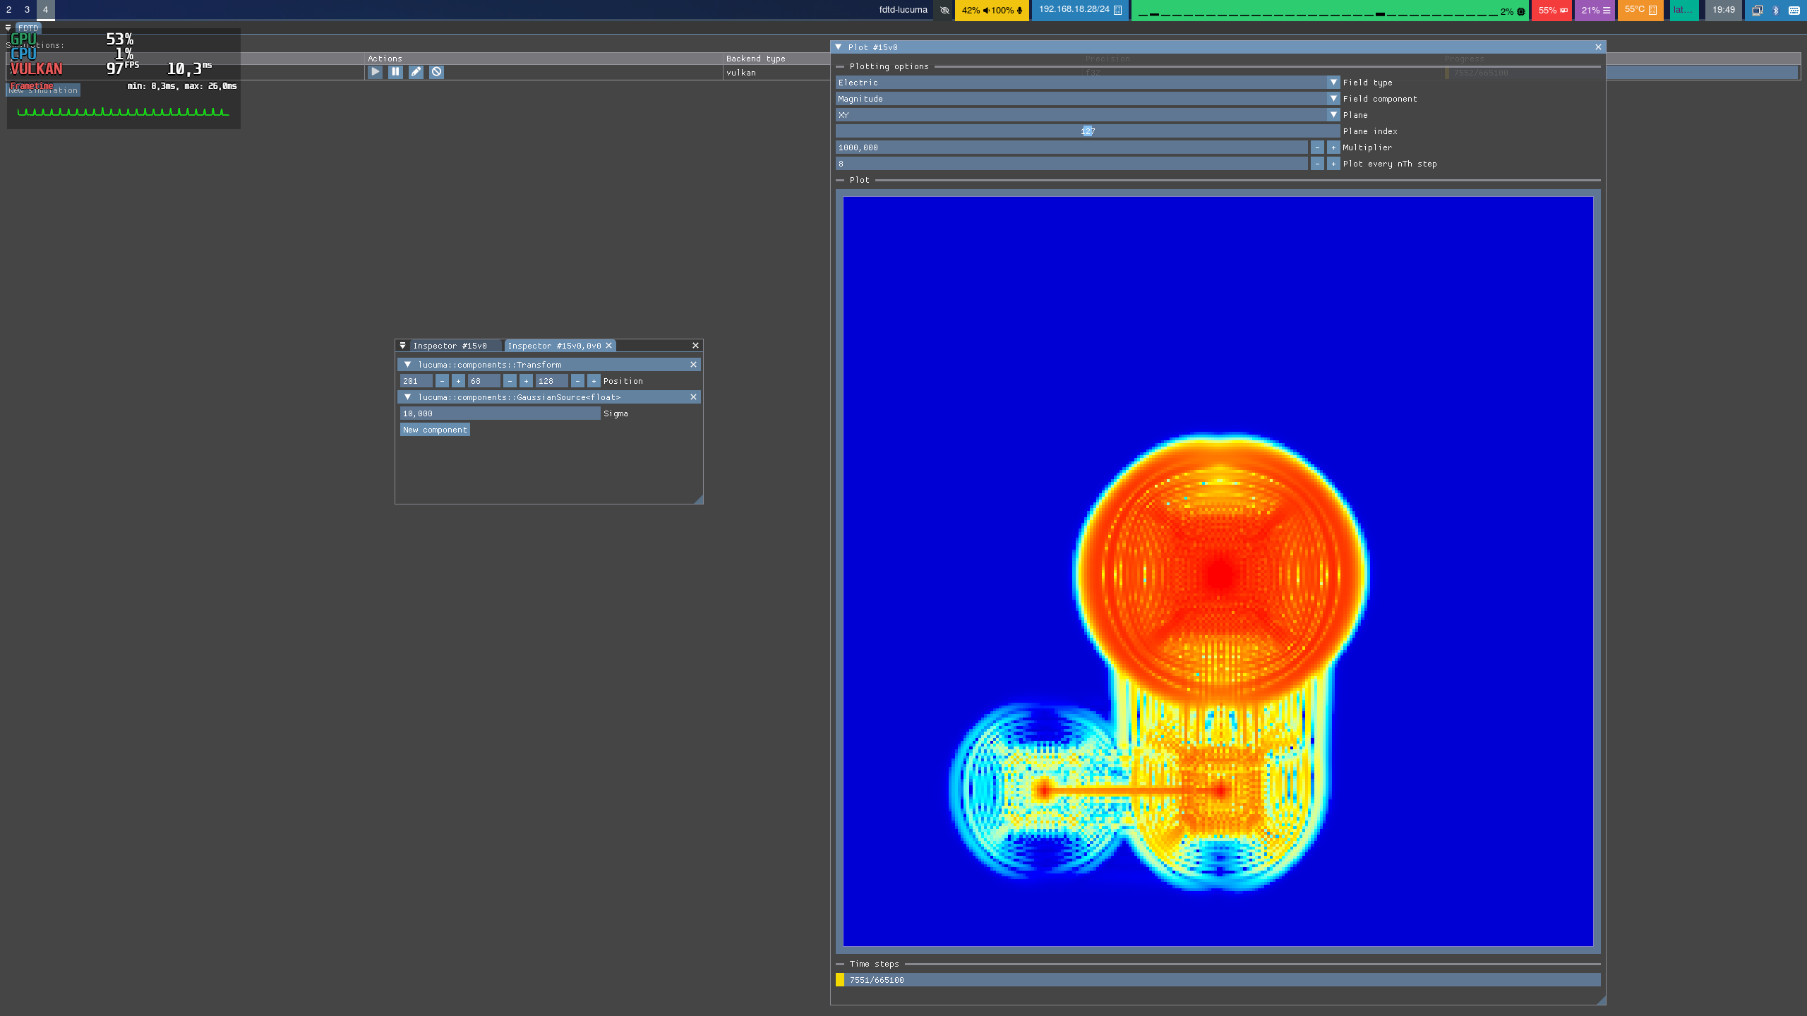Remove the Transform component with its X

click(x=693, y=365)
